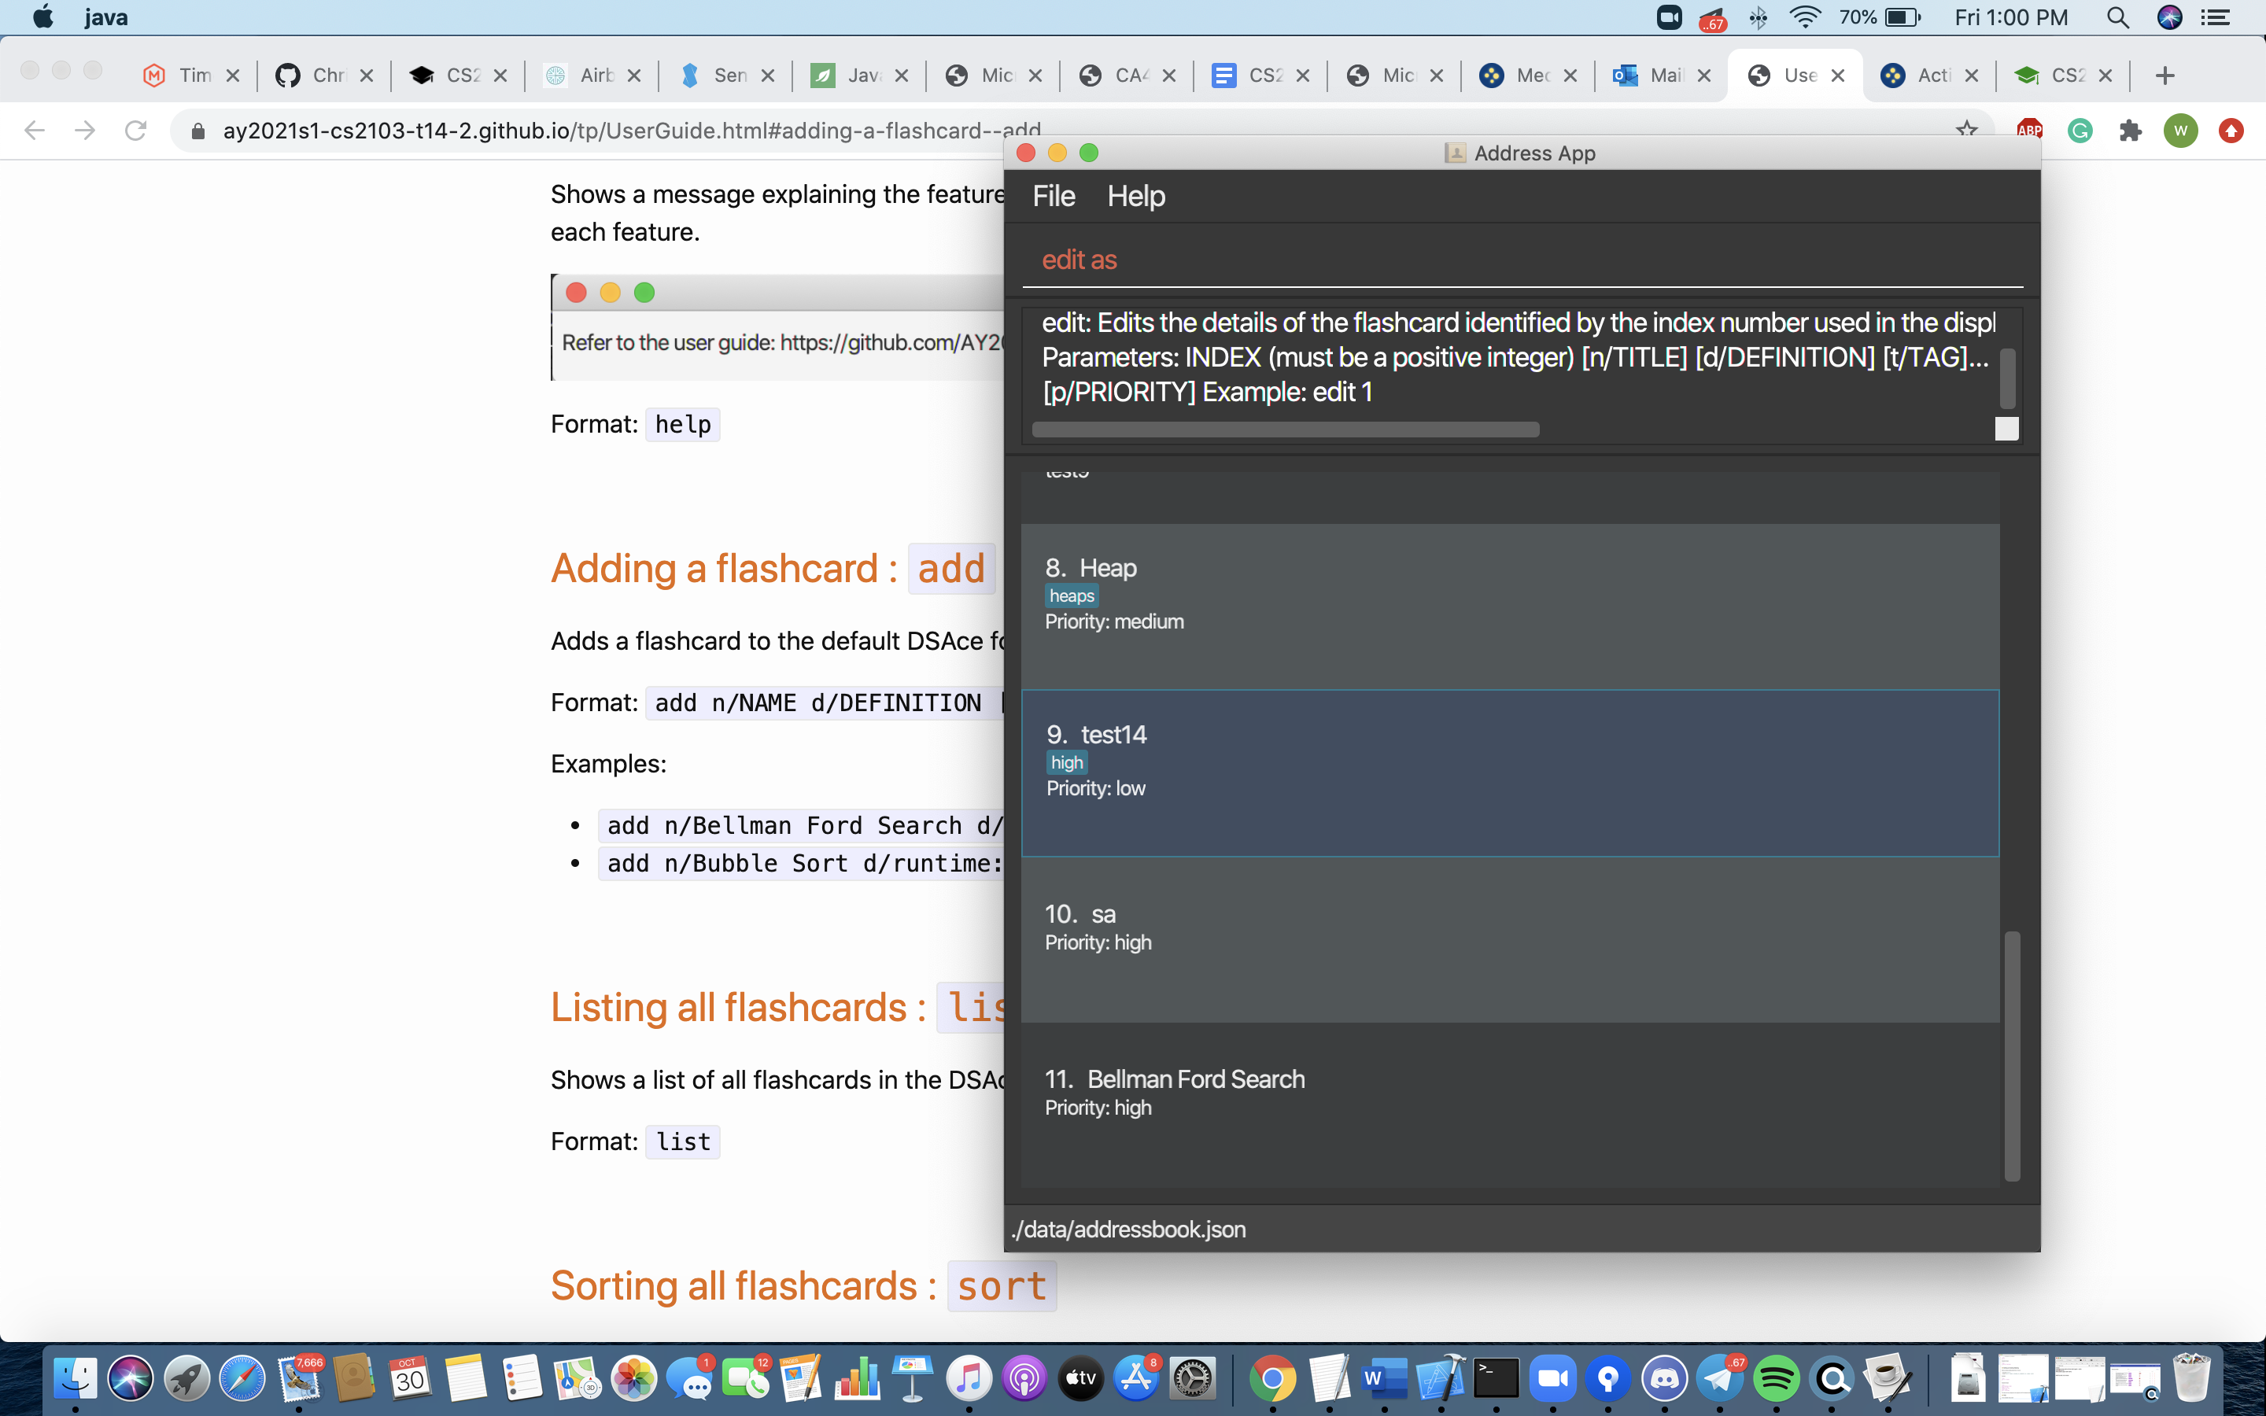Screen dimensions: 2266x1416
Task: Close the Mail browser tab
Action: 1704,76
